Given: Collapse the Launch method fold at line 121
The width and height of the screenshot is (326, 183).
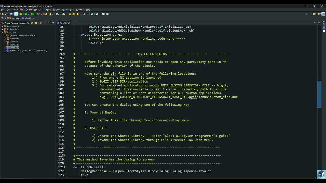Looking at the screenshot, I should pos(65,167).
